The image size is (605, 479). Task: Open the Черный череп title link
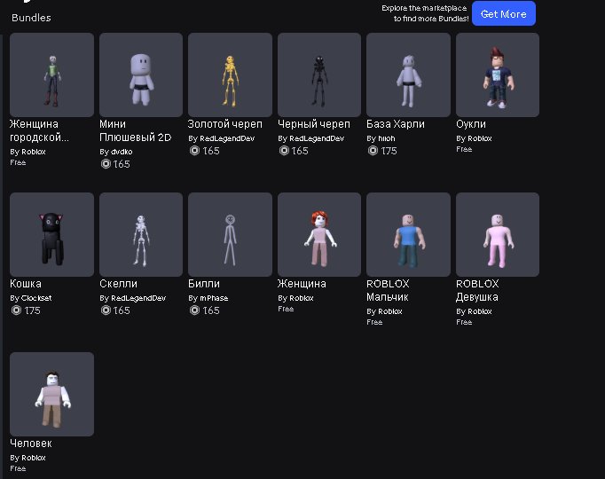coord(314,124)
